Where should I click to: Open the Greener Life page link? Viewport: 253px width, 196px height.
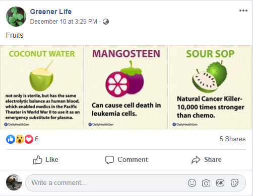tap(51, 12)
